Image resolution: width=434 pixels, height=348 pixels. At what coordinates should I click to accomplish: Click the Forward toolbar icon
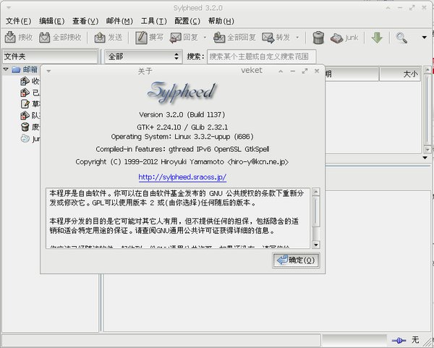268,38
